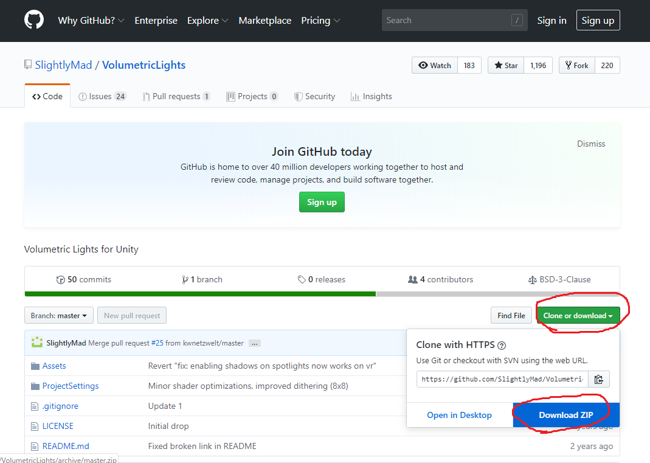Screen dimensions: 650x463
Task: Open commit message 'Initial drop'
Action: pos(168,426)
